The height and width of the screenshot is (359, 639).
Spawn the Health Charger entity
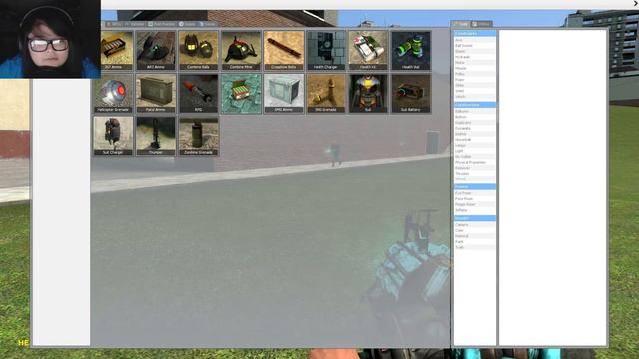326,51
